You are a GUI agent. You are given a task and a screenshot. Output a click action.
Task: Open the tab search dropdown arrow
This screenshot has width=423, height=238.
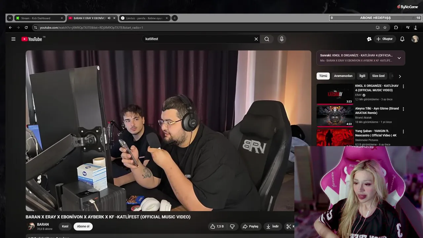click(x=10, y=18)
